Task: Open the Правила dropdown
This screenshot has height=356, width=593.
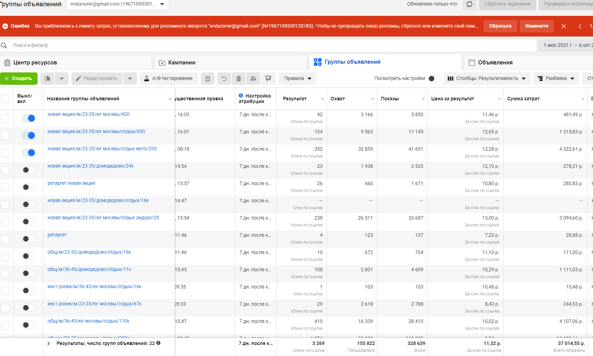Action: click(297, 79)
